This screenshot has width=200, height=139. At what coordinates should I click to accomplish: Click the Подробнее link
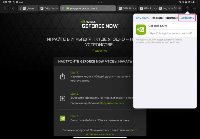coord(100,51)
